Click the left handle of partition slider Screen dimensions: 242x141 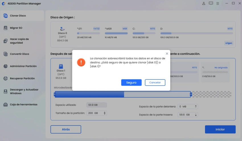point(55,94)
